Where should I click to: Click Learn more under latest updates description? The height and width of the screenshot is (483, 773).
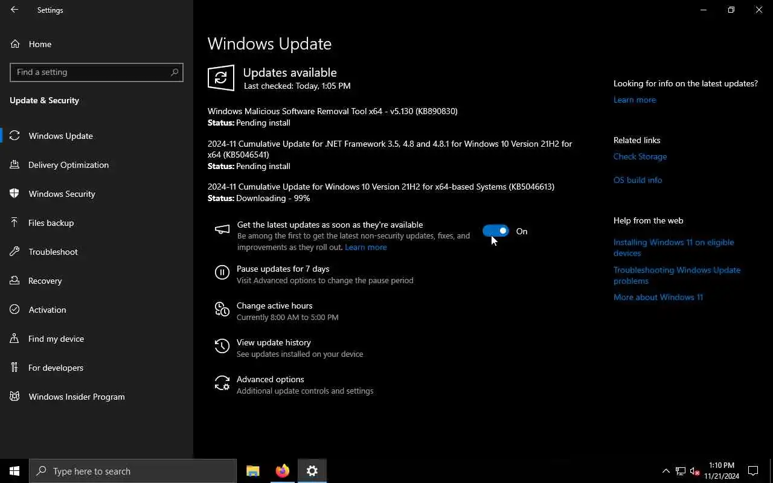pyautogui.click(x=366, y=247)
